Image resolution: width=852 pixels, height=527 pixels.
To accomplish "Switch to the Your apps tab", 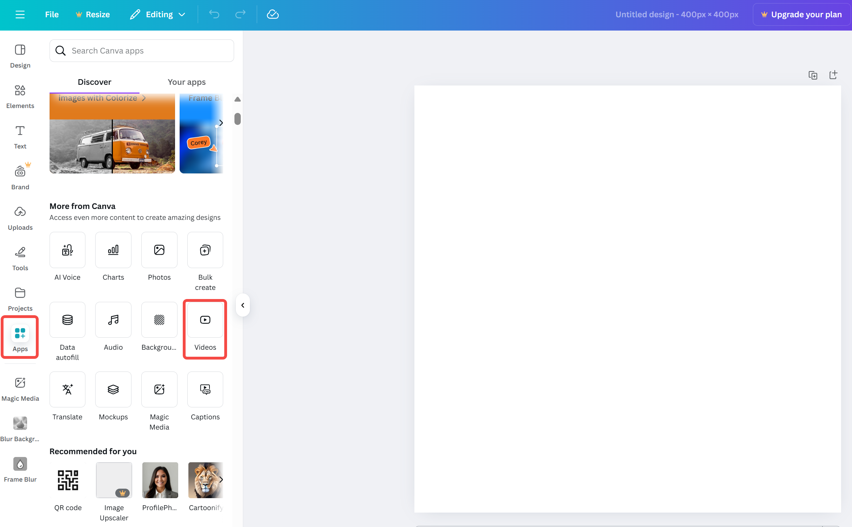I will tap(186, 82).
